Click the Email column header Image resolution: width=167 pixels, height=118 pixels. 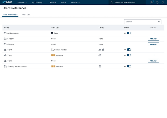click(x=126, y=28)
